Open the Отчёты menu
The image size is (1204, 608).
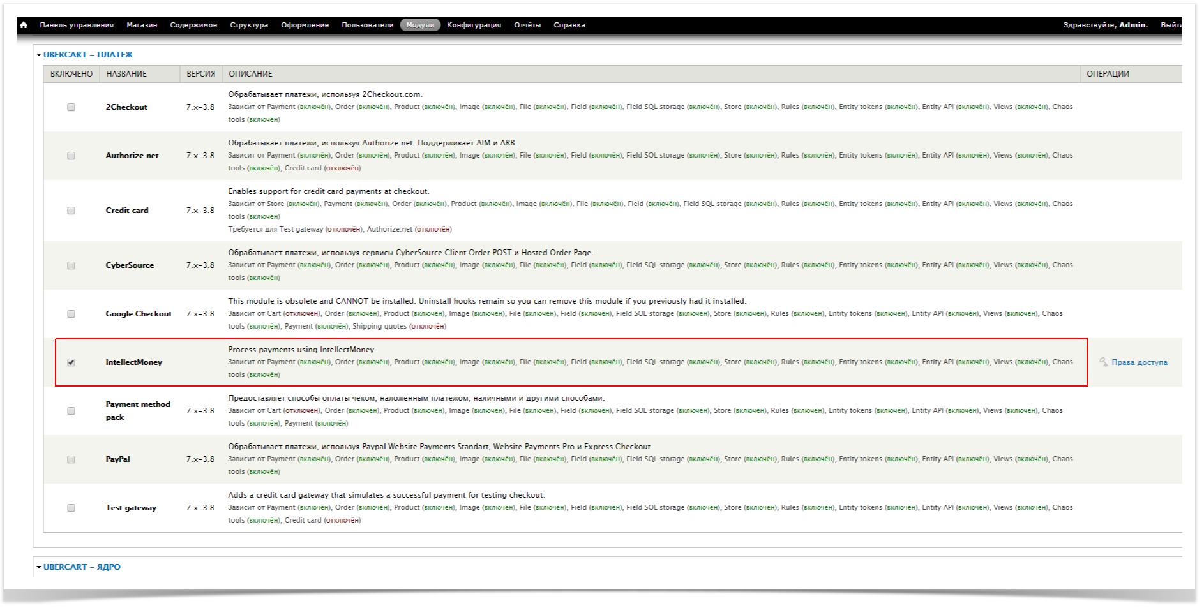527,25
